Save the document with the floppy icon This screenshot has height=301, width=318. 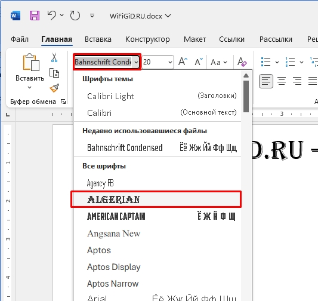(35, 16)
